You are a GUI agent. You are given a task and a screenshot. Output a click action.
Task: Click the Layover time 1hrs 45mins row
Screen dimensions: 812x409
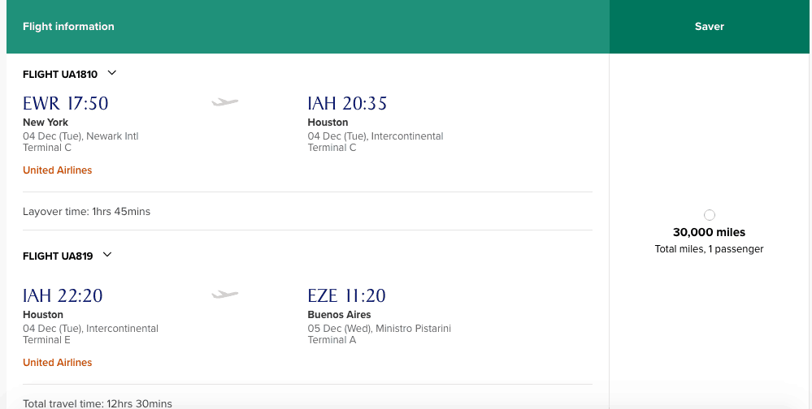[x=87, y=212]
